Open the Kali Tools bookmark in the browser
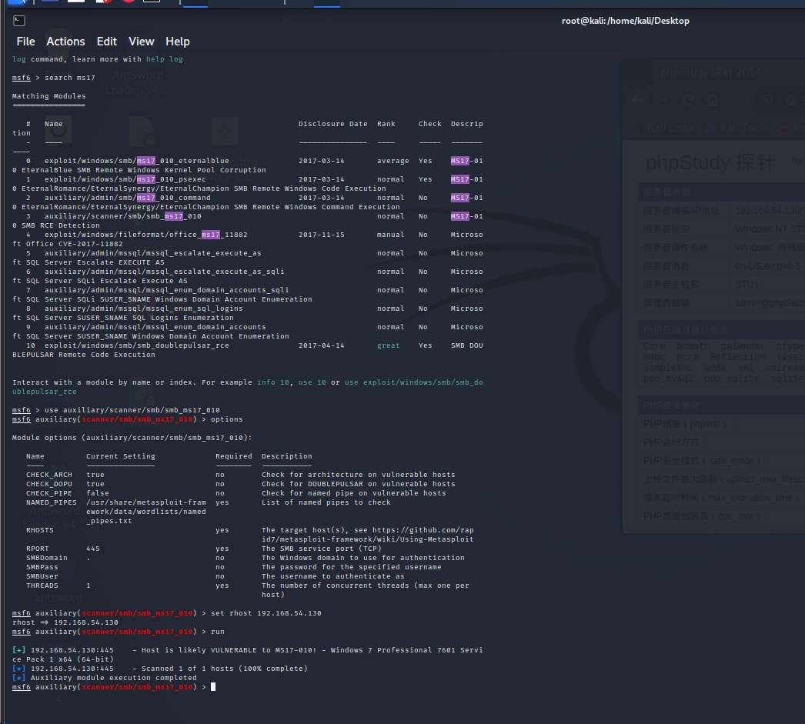The width and height of the screenshot is (805, 724). click(x=738, y=128)
